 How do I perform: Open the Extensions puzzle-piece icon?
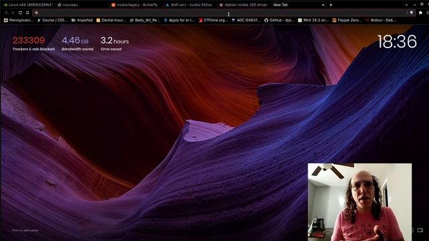[x=420, y=13]
